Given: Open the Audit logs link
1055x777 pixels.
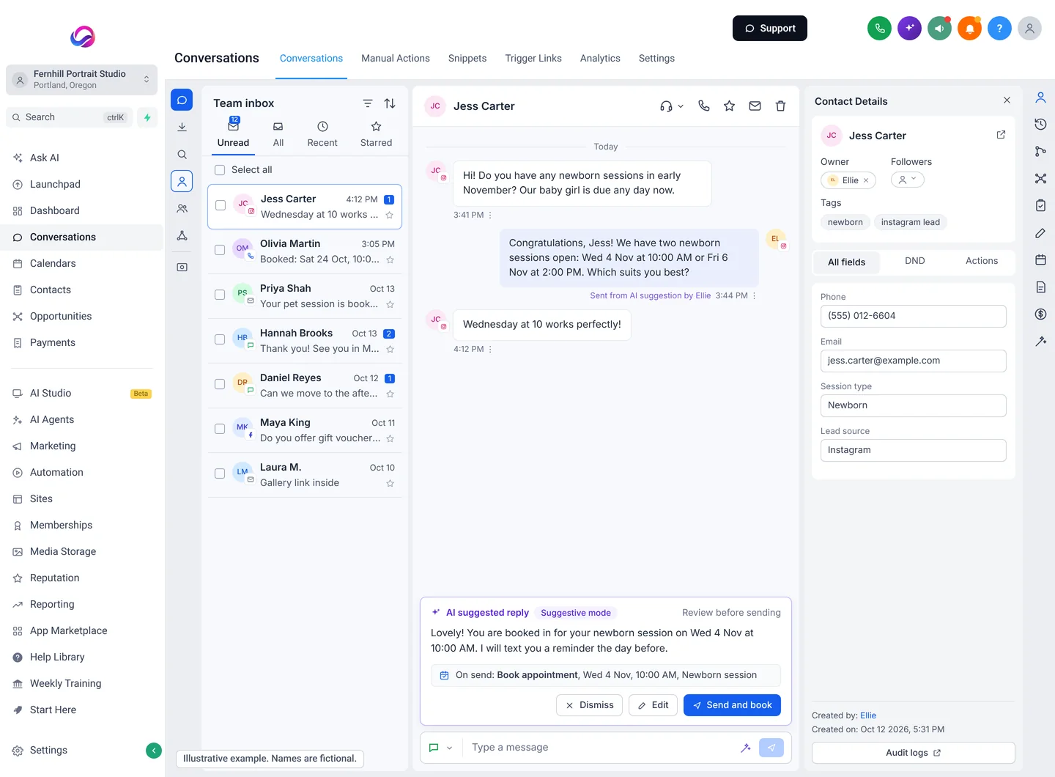Looking at the screenshot, I should coord(913,753).
